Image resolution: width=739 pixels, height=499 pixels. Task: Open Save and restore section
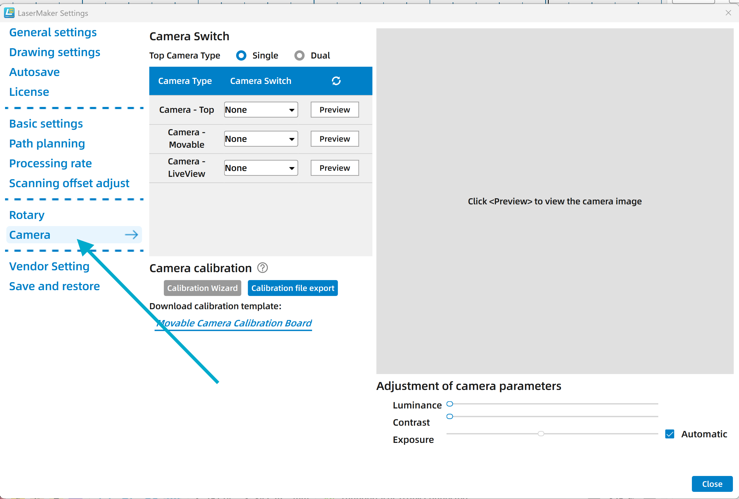54,286
